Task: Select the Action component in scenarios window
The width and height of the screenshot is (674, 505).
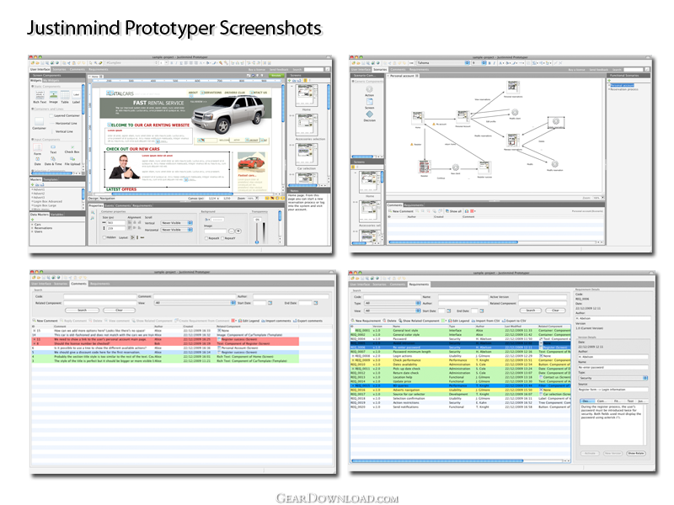Action: point(369,89)
